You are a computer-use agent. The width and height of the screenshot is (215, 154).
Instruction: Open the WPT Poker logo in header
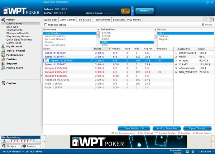pyautogui.click(x=21, y=11)
